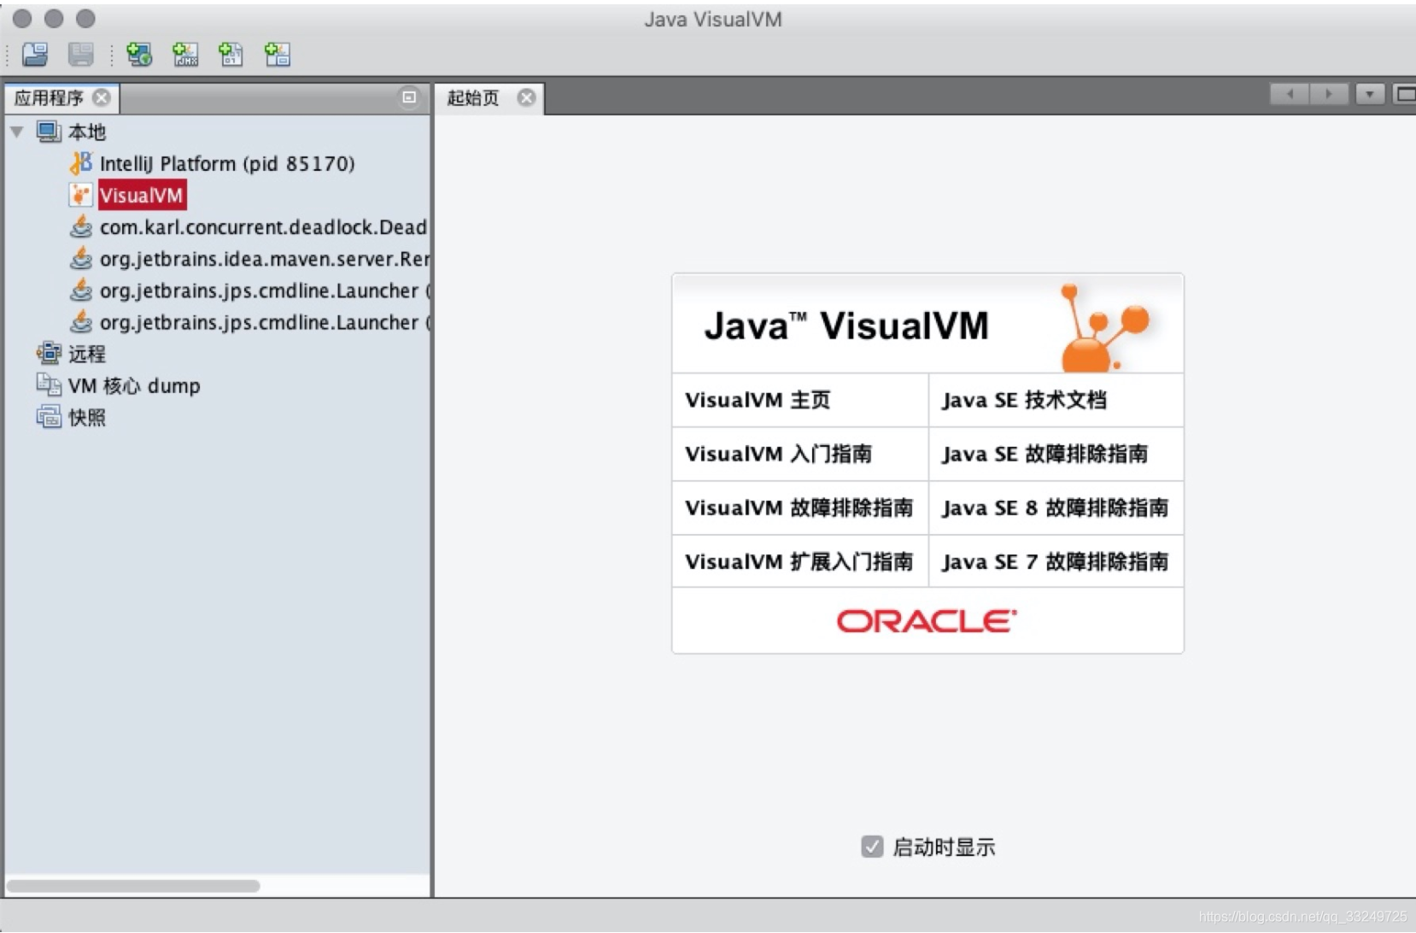Image resolution: width=1416 pixels, height=933 pixels.
Task: Close the 应用程序 tab
Action: tap(102, 97)
